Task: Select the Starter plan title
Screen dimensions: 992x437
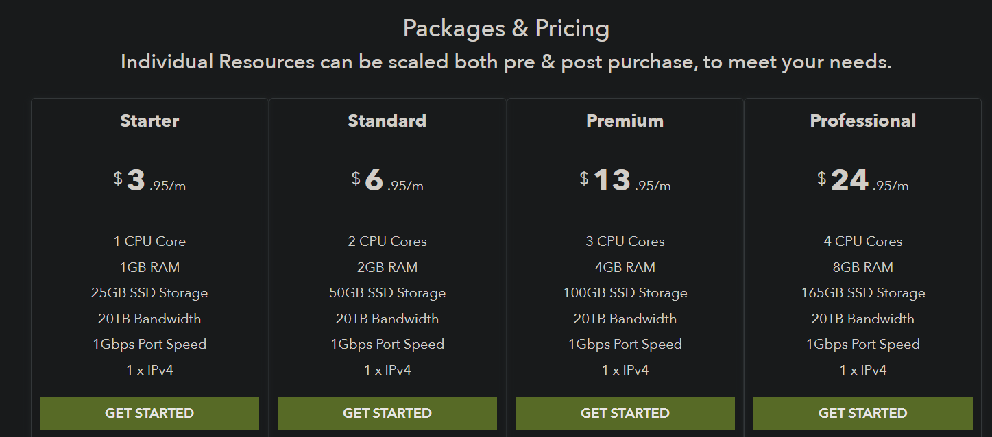Action: [149, 121]
